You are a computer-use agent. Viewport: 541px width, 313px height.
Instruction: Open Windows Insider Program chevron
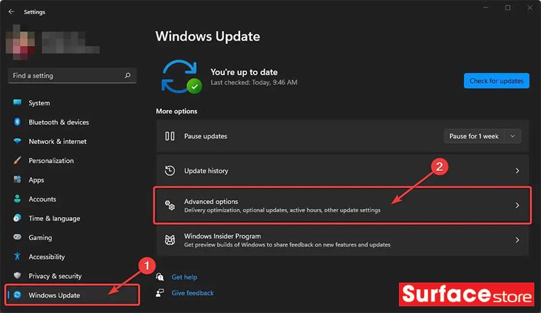[517, 240]
